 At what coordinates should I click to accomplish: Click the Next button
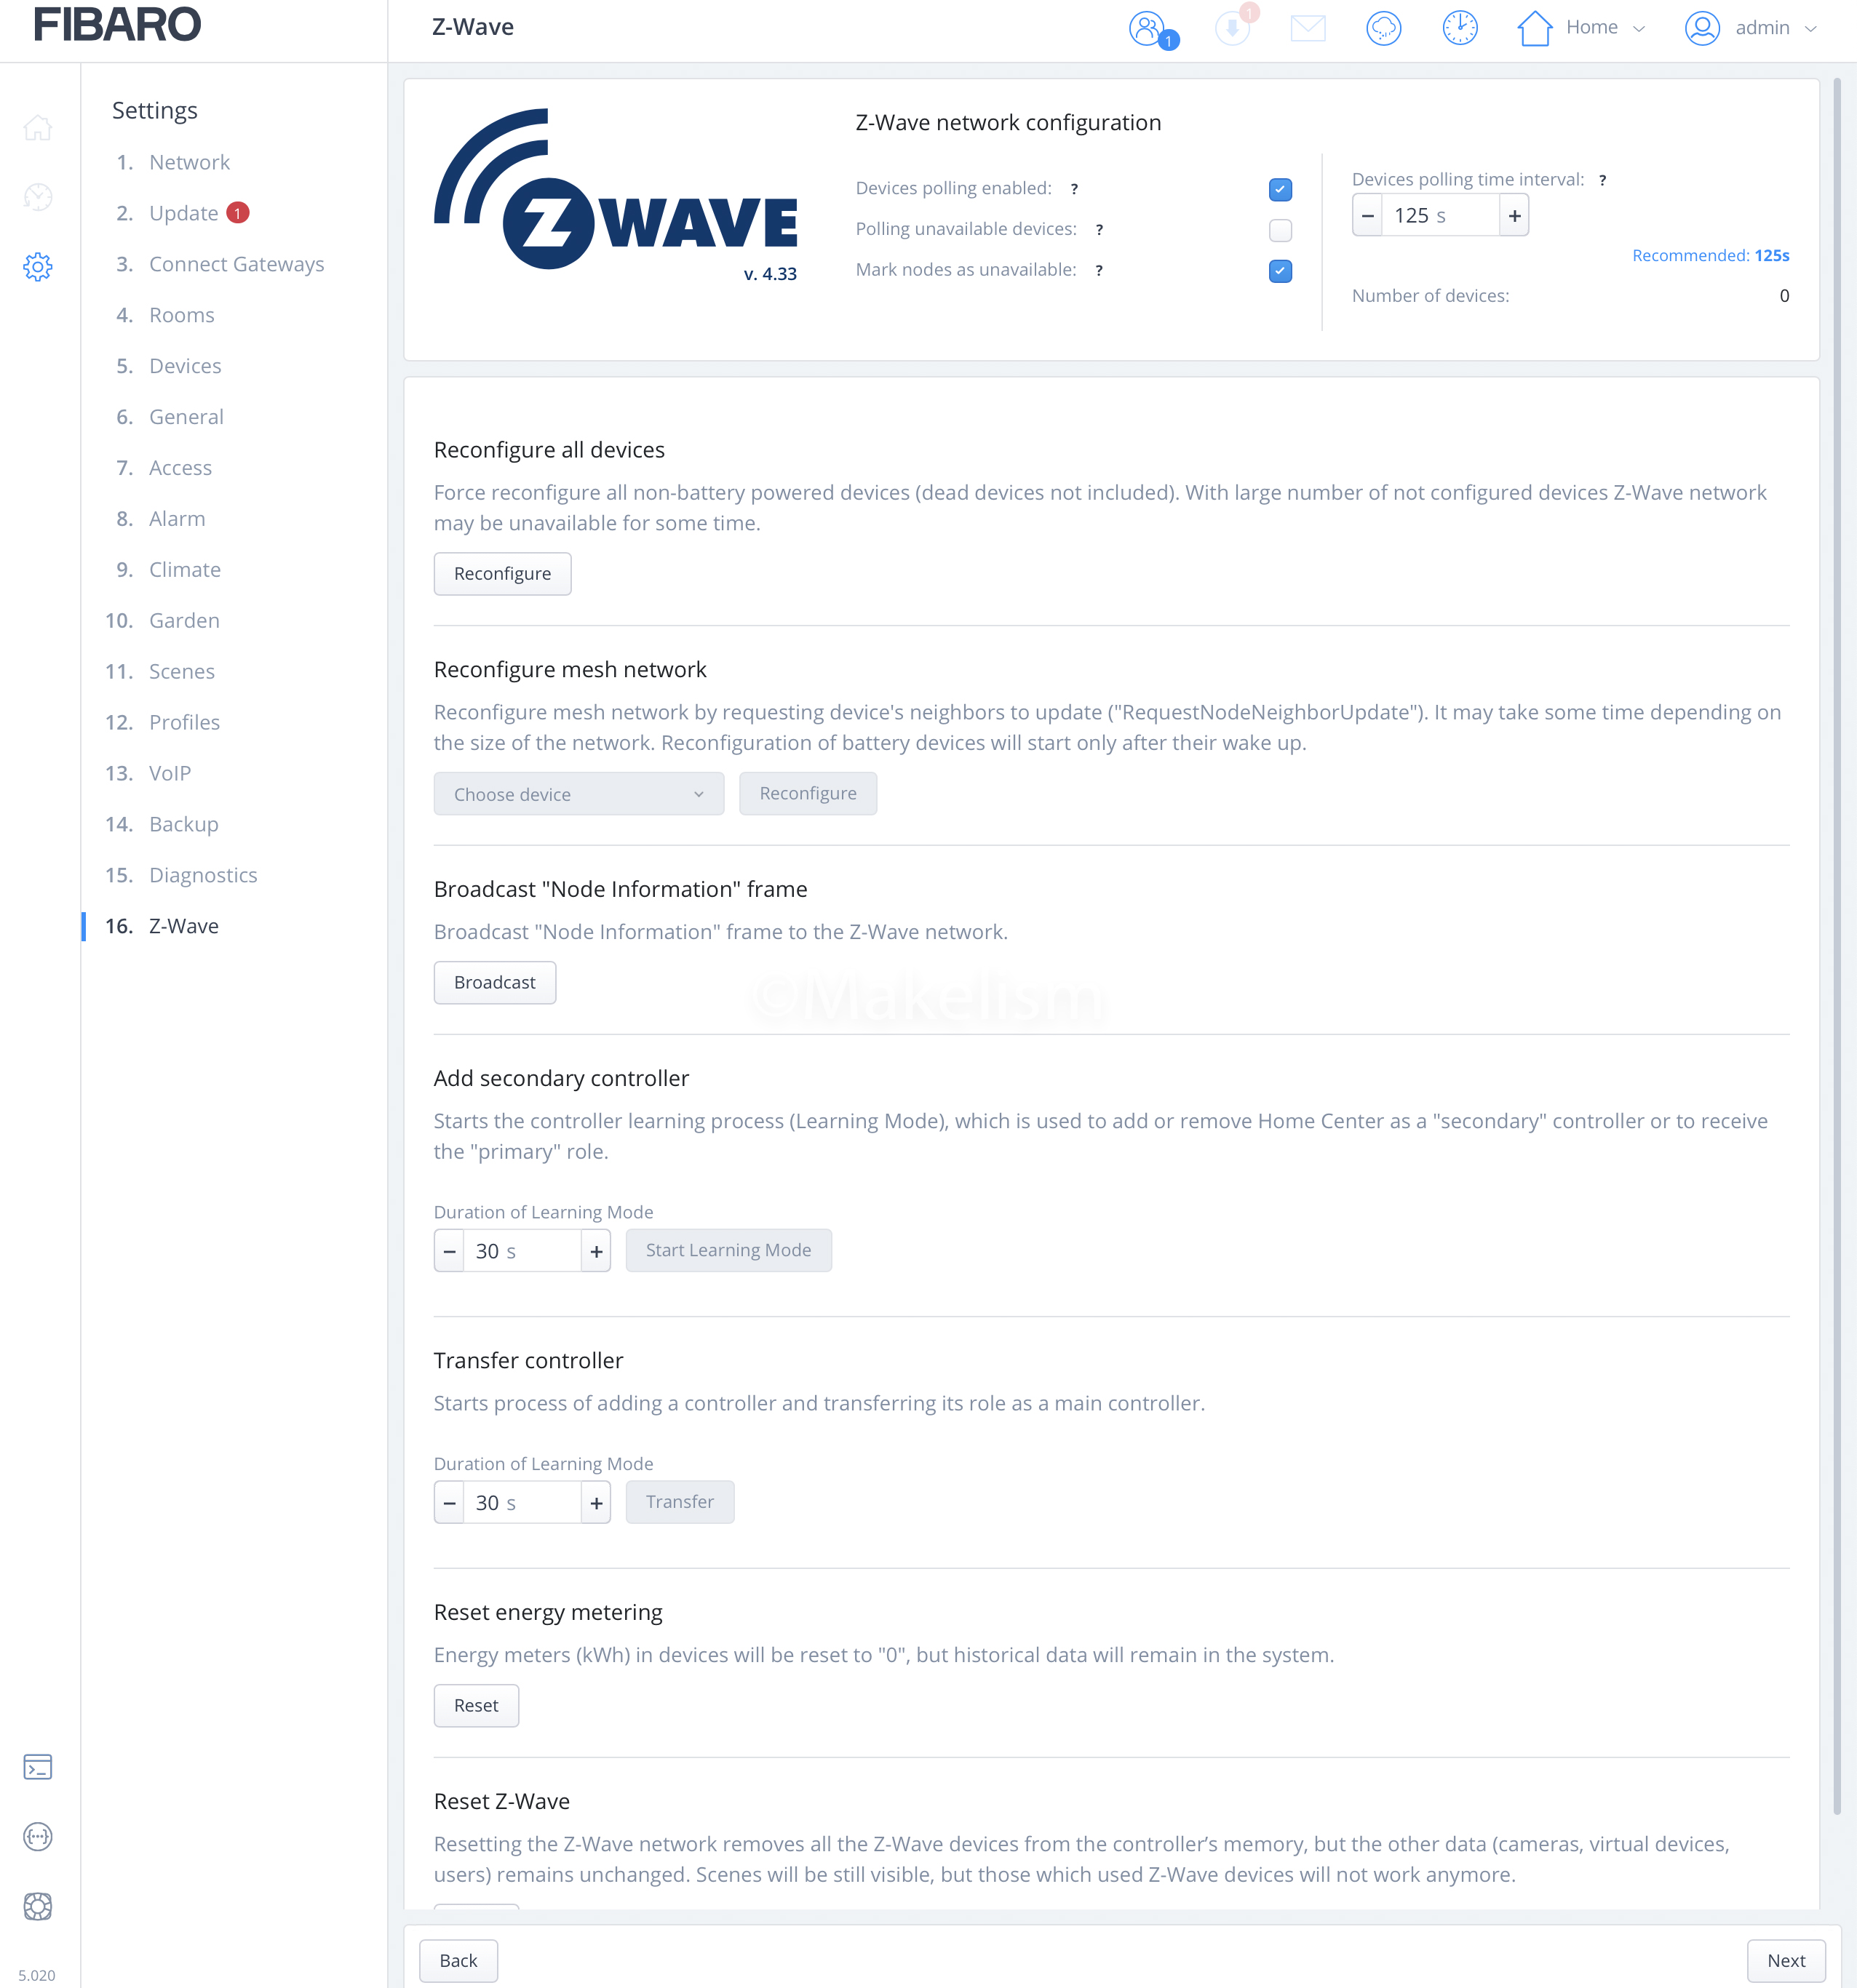pyautogui.click(x=1785, y=1960)
